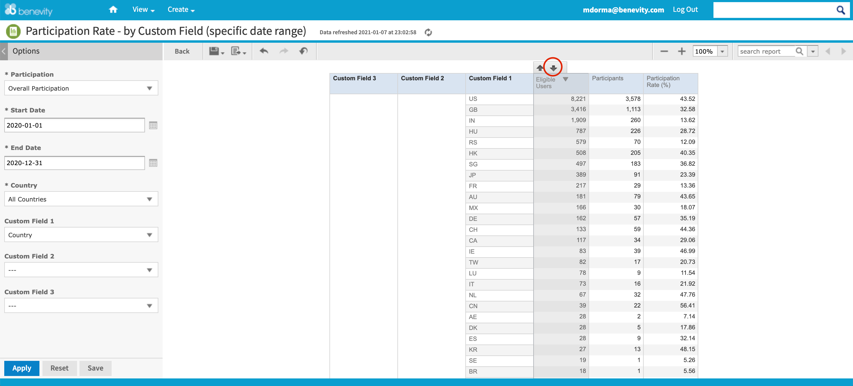
Task: Click the BR row cell
Action: (x=499, y=372)
